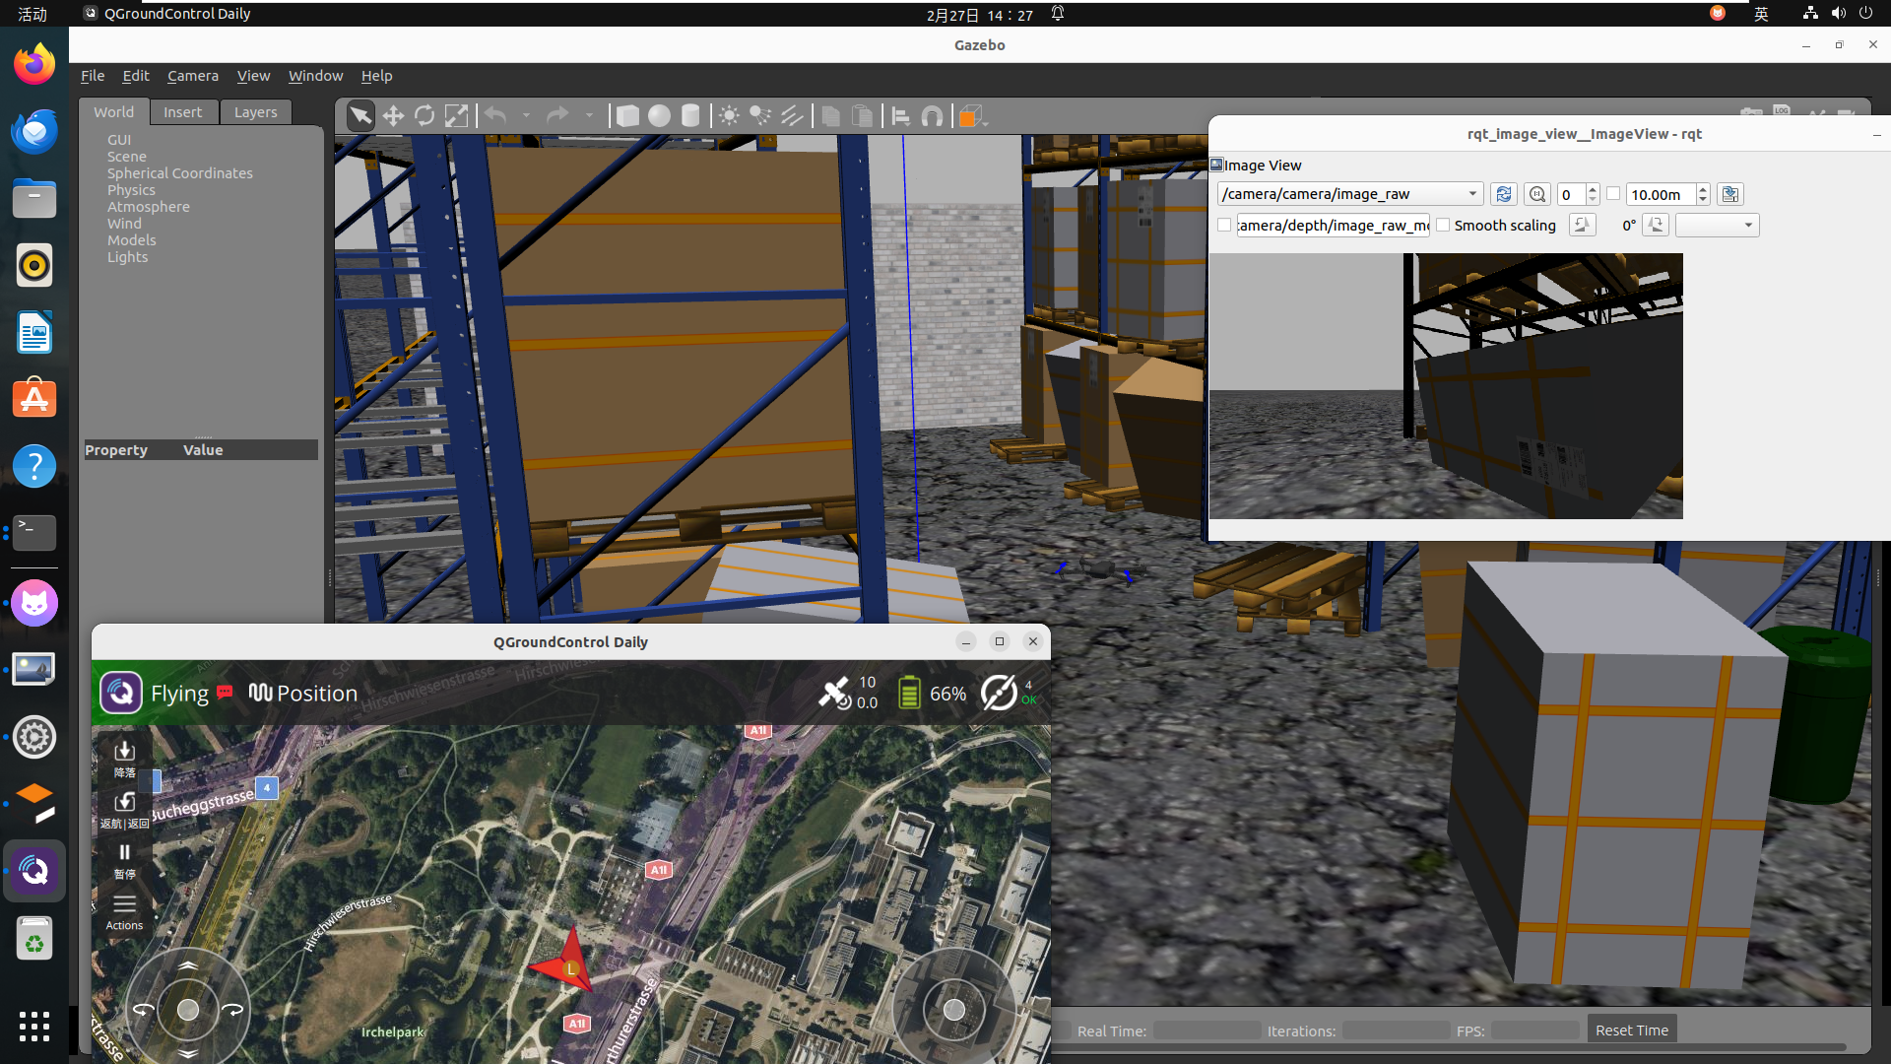Screen dimensions: 1891x1064
Task: Select Models in the World tree
Action: (132, 240)
